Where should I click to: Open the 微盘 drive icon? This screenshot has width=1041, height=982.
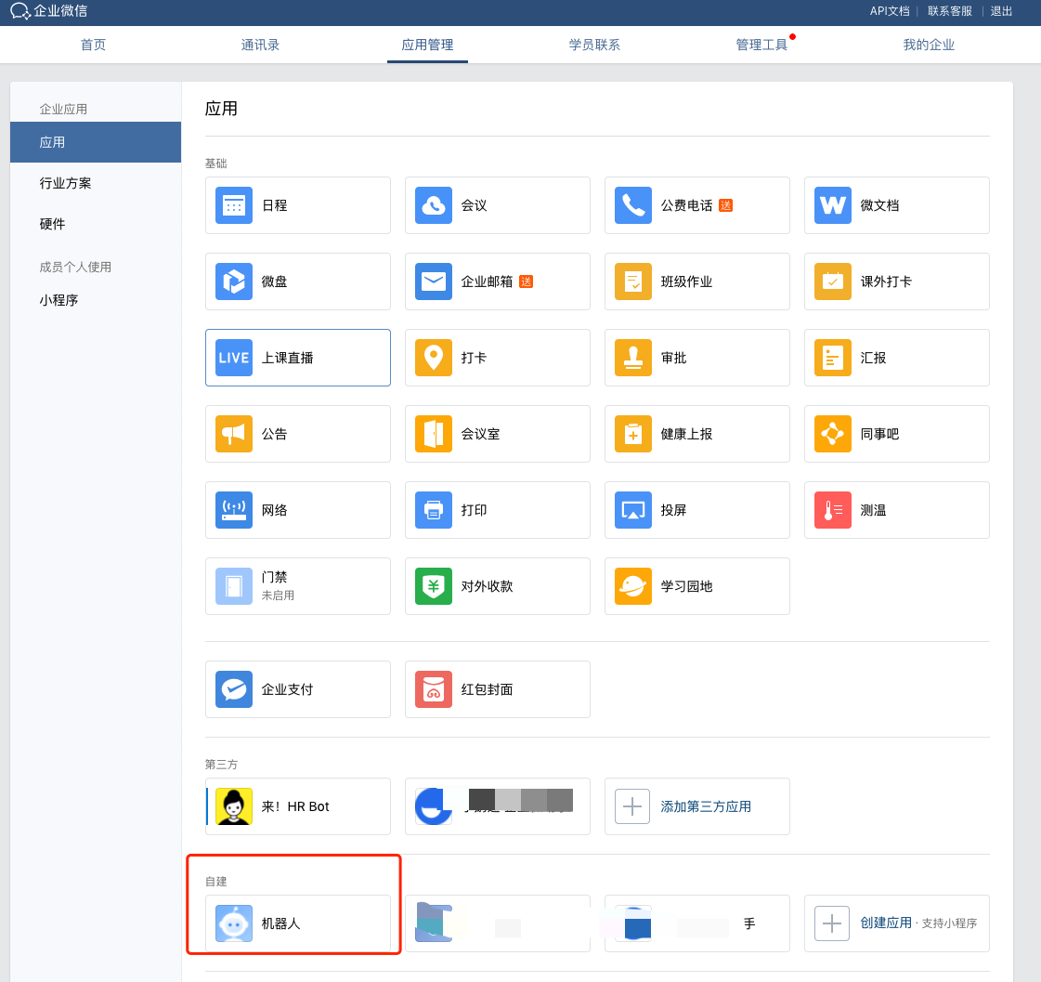(x=234, y=282)
